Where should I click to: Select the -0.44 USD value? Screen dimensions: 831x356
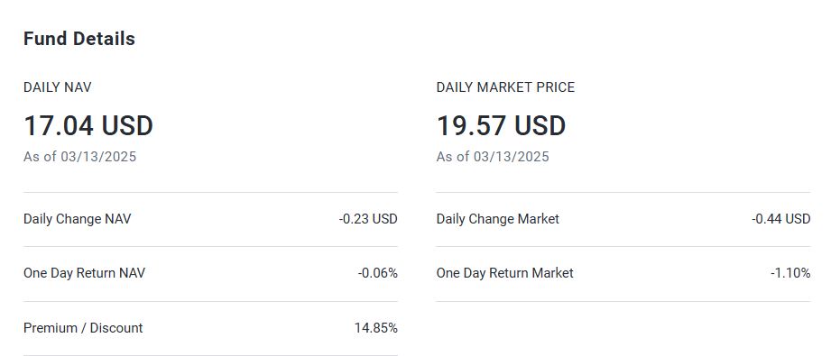(x=780, y=219)
